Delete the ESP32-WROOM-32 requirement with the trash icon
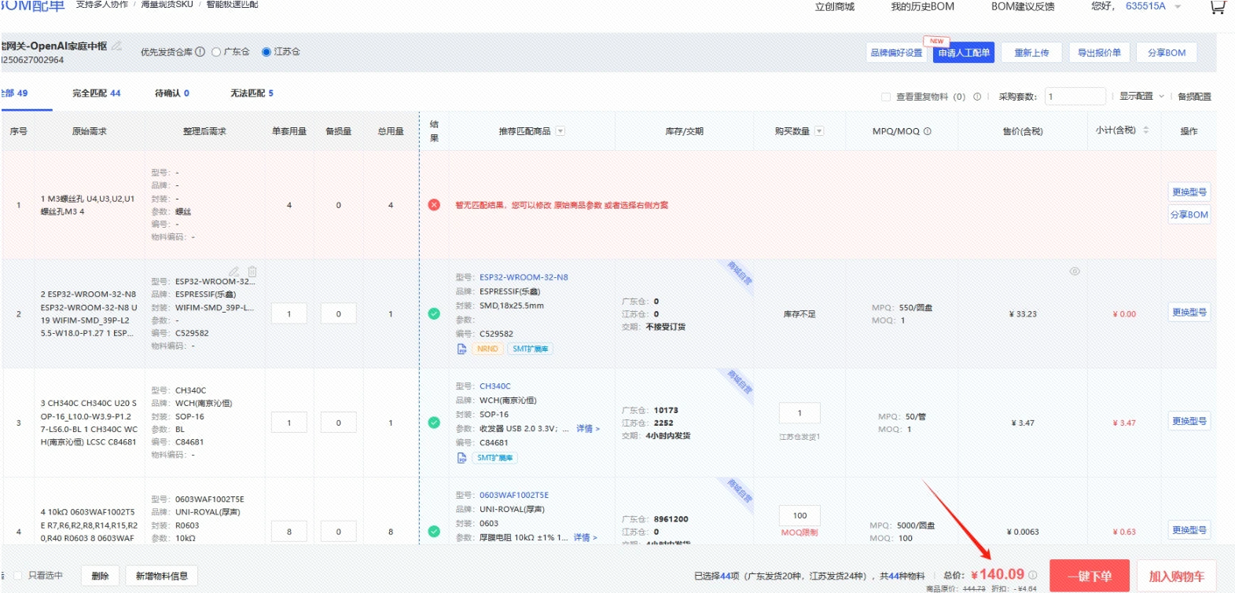 (x=252, y=272)
